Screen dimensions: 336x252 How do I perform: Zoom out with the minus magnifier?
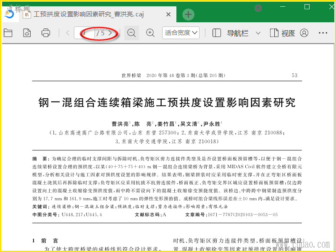[131, 33]
